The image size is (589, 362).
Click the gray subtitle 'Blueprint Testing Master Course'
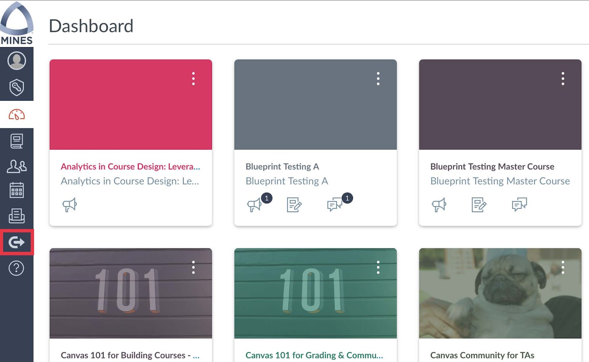[500, 181]
